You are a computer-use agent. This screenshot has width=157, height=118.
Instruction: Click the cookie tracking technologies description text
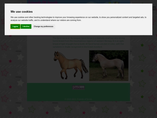click(78, 19)
